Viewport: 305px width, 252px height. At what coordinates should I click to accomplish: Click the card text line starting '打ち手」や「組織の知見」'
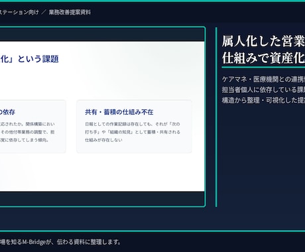[133, 132]
